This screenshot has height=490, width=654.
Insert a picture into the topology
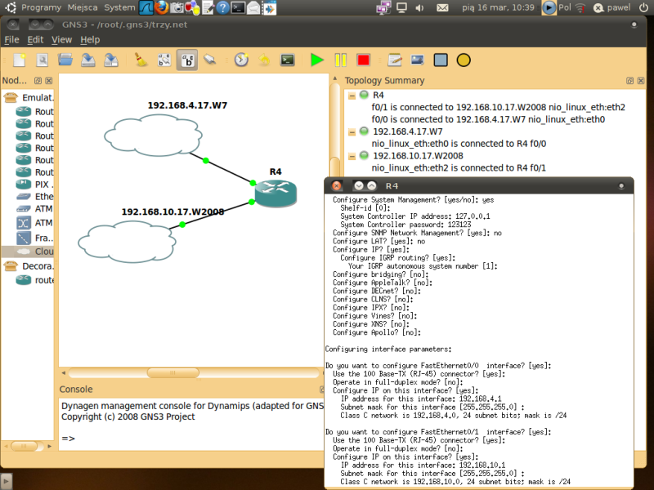point(418,60)
